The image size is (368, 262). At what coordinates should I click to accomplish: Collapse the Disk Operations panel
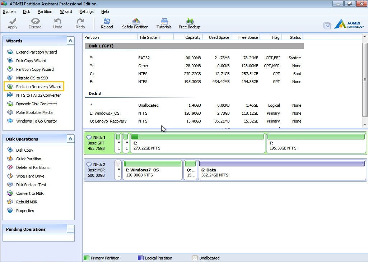(71, 139)
